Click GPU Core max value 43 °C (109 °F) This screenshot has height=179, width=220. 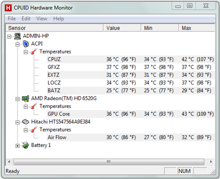point(198,114)
